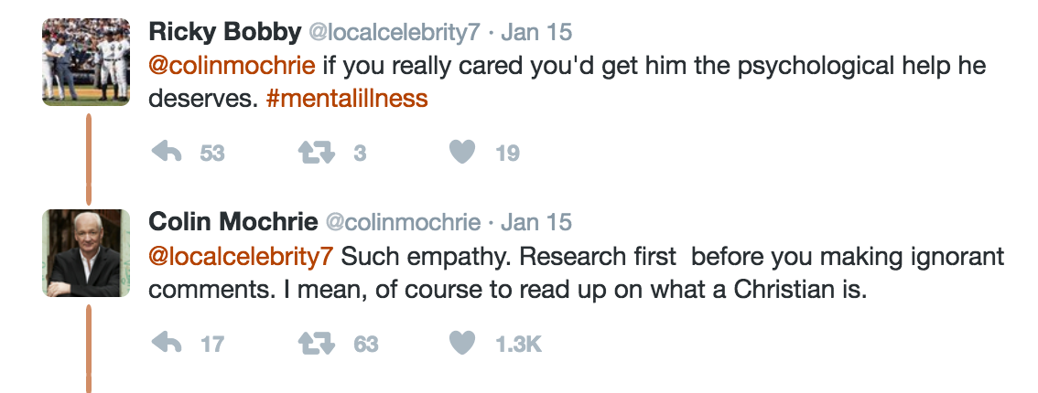Click the 53 replies count
Image resolution: width=1038 pixels, height=393 pixels.
coord(211,154)
